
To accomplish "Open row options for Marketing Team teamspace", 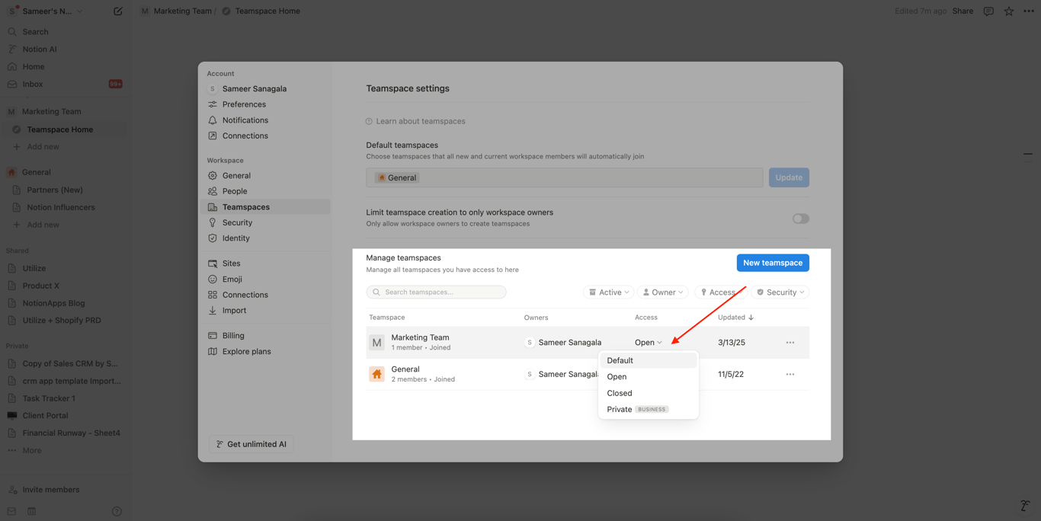I will tap(790, 343).
